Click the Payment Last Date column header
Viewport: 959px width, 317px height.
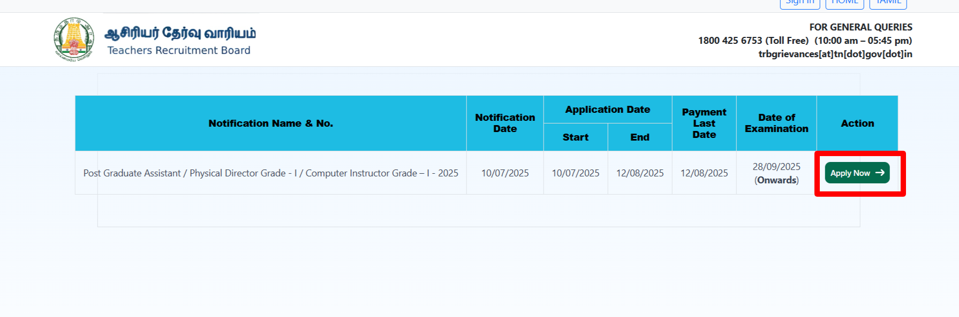click(704, 123)
